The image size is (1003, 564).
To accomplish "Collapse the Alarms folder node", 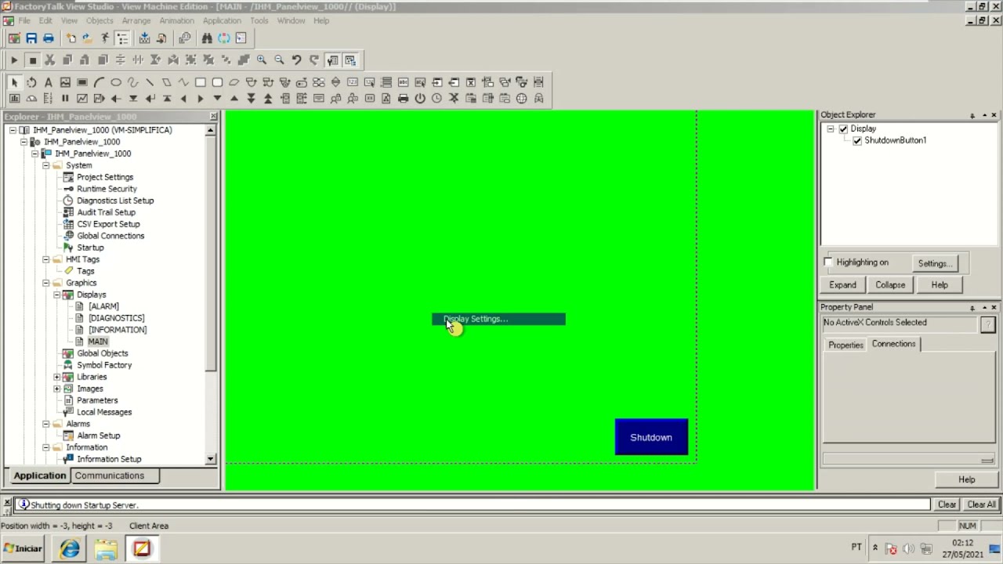I will pos(46,424).
